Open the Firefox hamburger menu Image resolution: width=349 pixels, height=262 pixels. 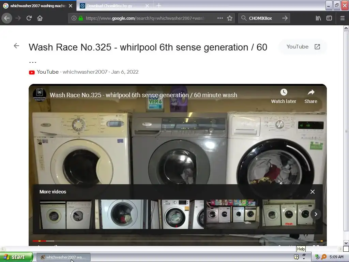coord(342,18)
